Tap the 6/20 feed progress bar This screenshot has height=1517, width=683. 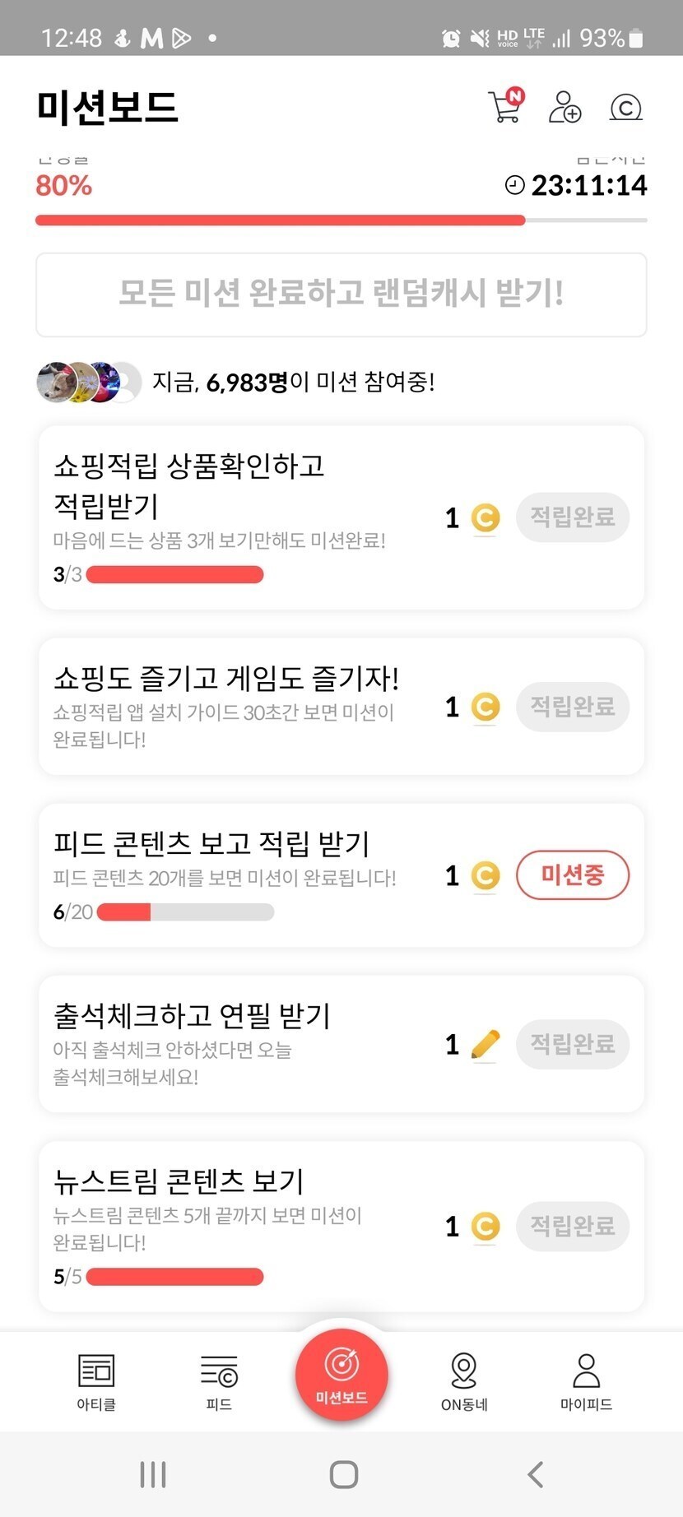(185, 912)
